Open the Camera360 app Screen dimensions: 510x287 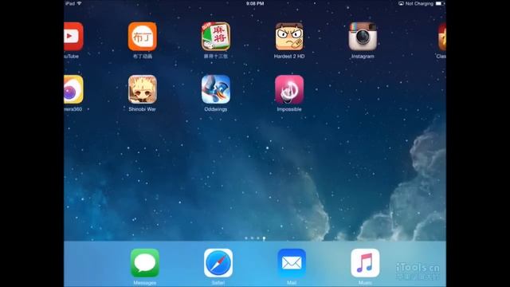point(73,89)
